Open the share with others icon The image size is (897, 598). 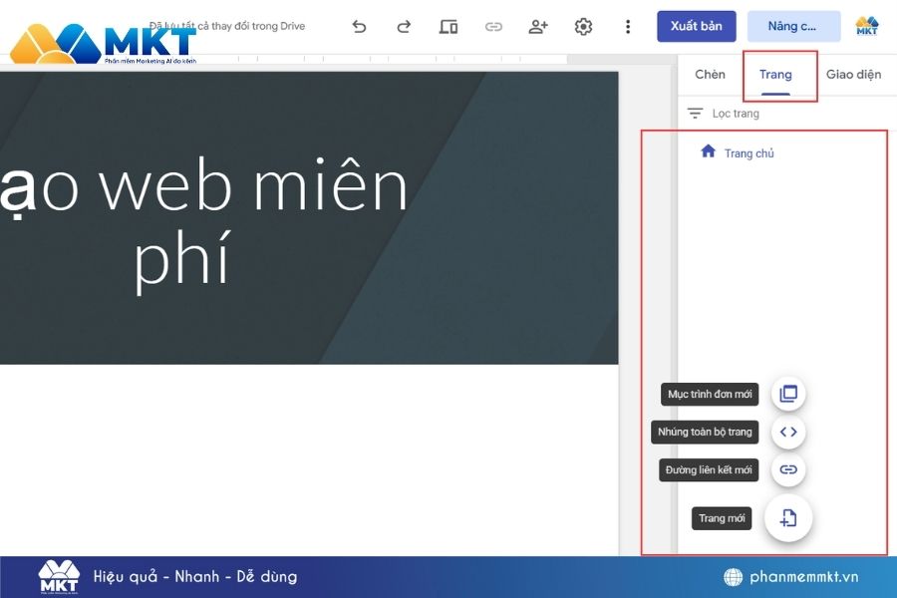coord(538,26)
